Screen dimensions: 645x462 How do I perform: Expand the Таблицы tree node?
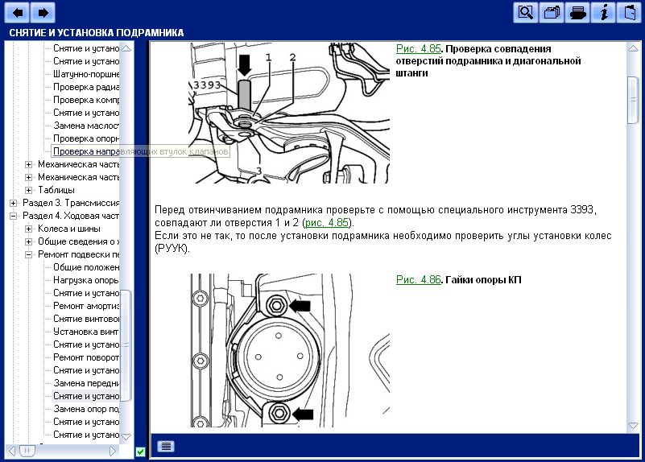[29, 191]
